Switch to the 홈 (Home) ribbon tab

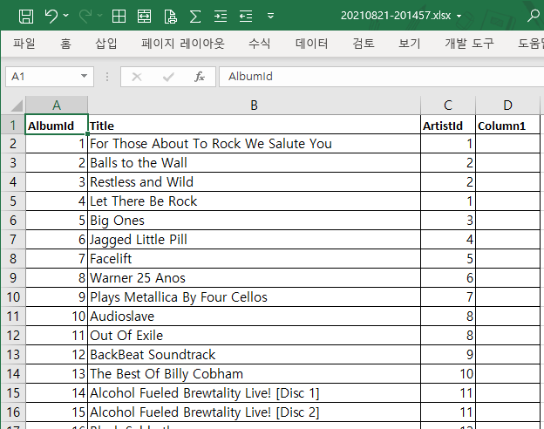click(66, 44)
